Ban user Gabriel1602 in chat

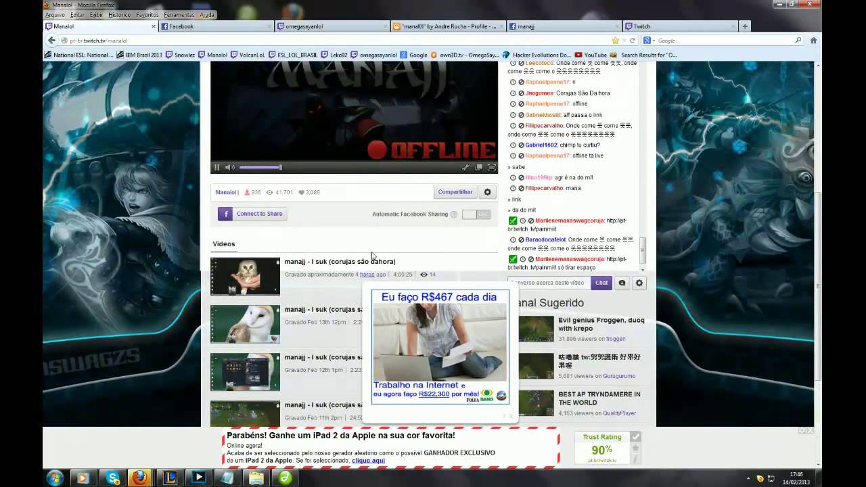[521, 145]
